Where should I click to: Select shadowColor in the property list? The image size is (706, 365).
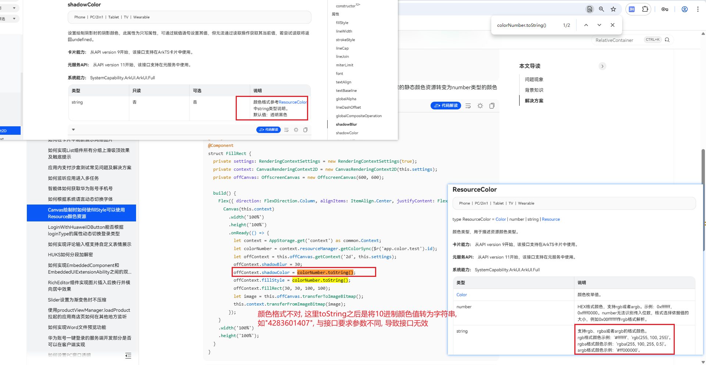coord(347,133)
